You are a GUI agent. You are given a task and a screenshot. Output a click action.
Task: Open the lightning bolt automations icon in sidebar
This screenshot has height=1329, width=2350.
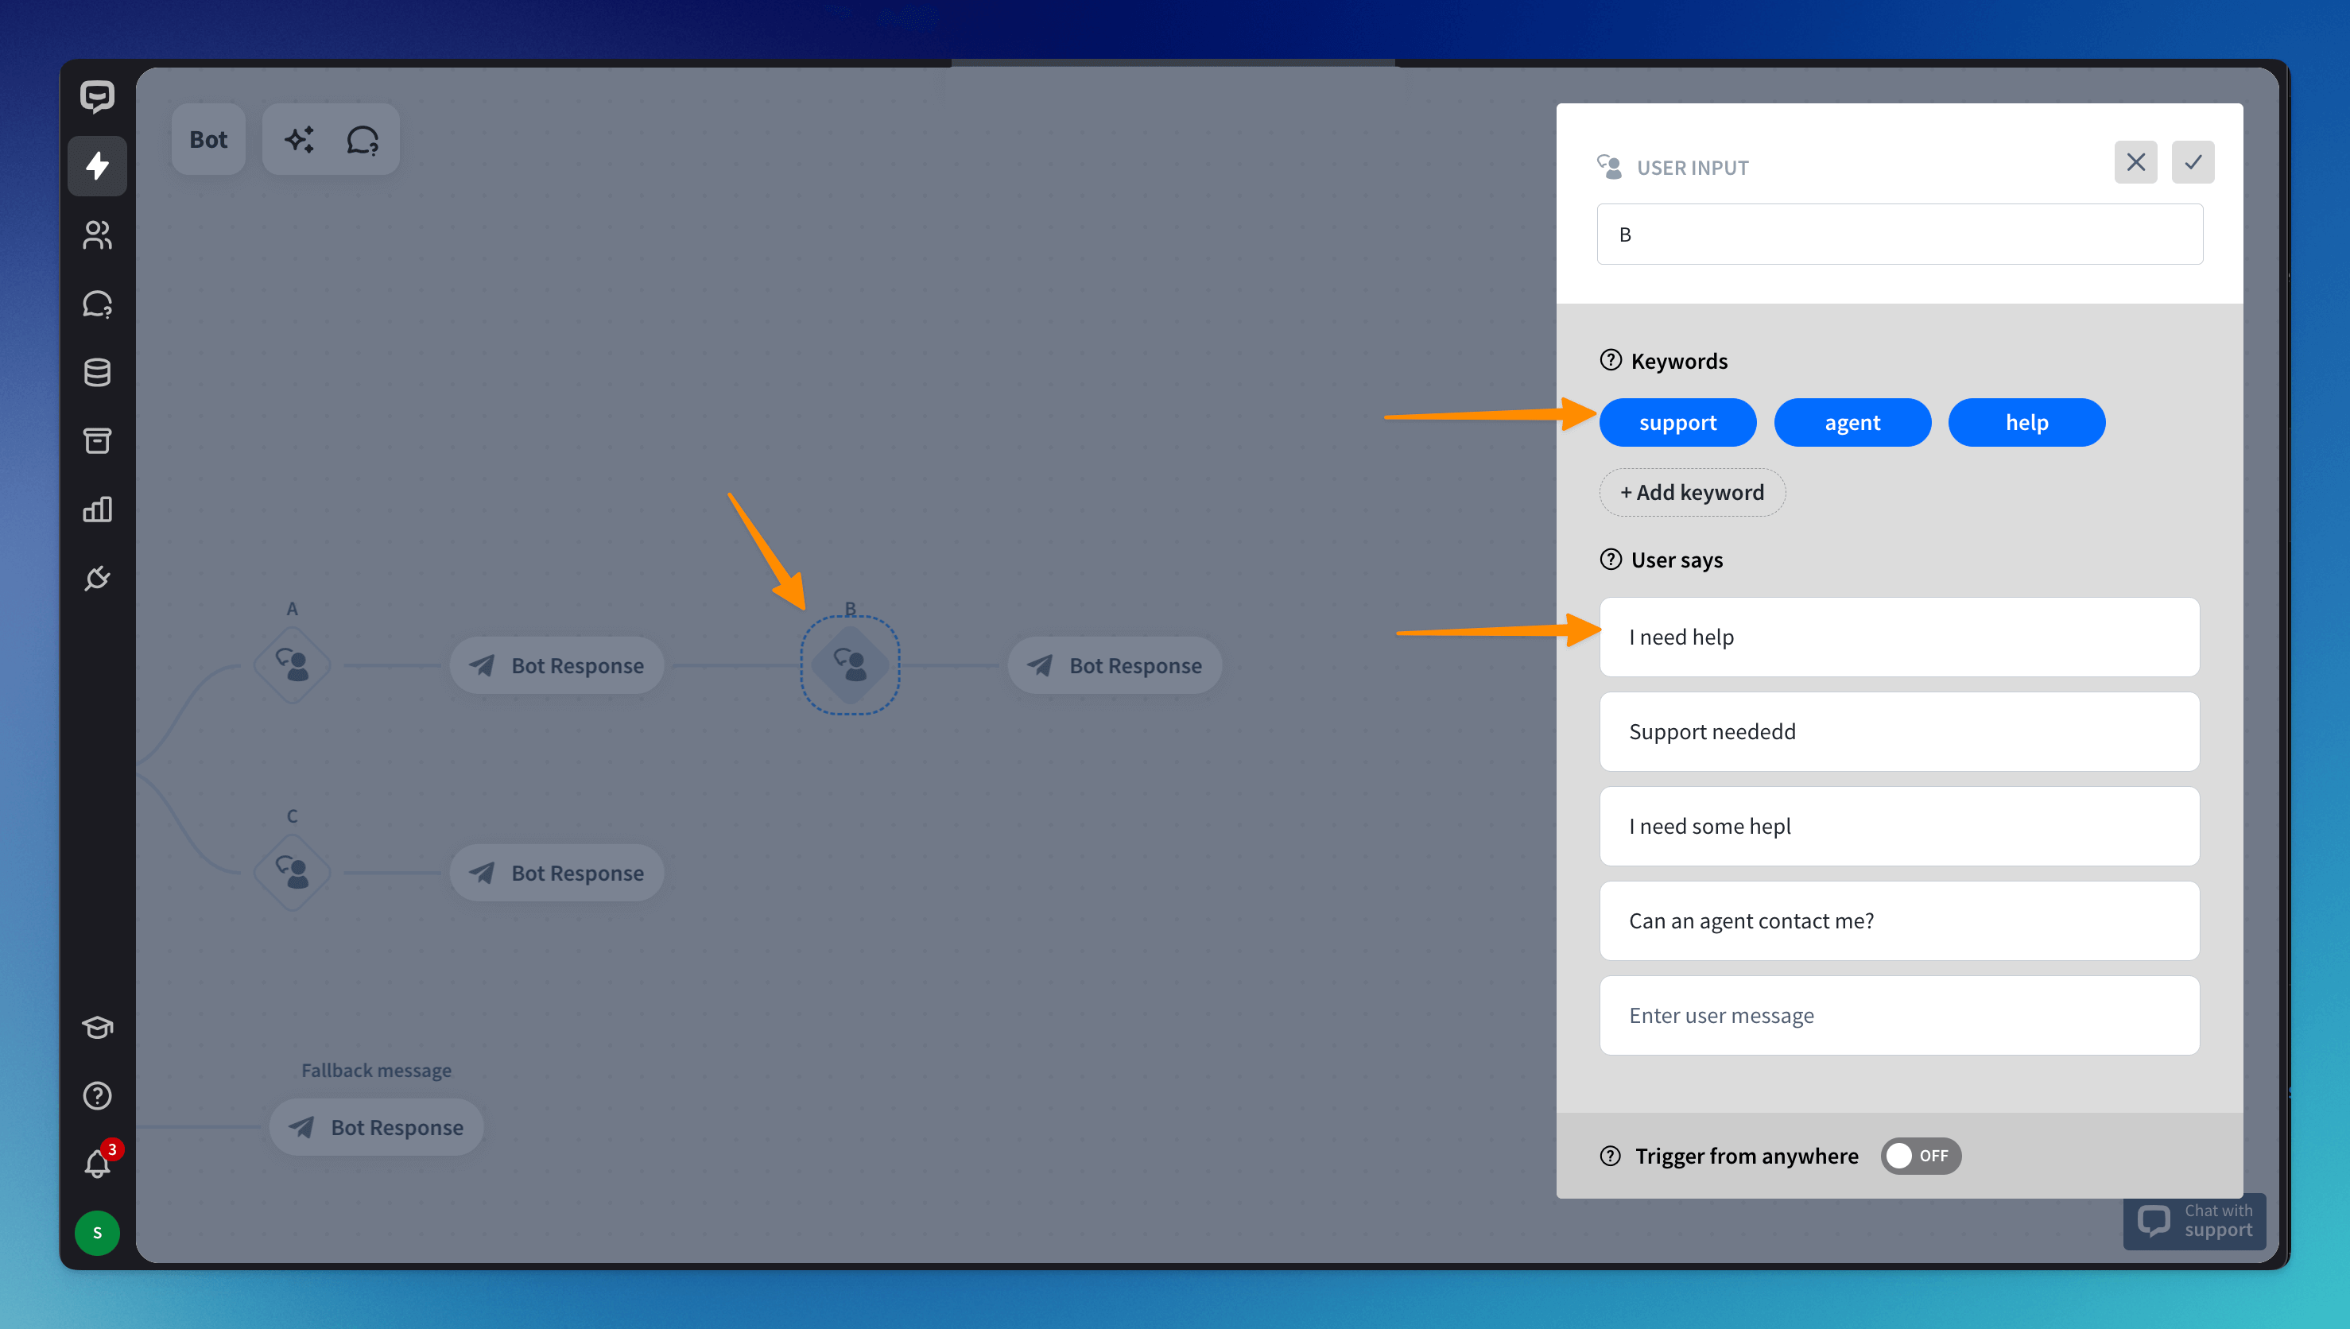click(97, 166)
